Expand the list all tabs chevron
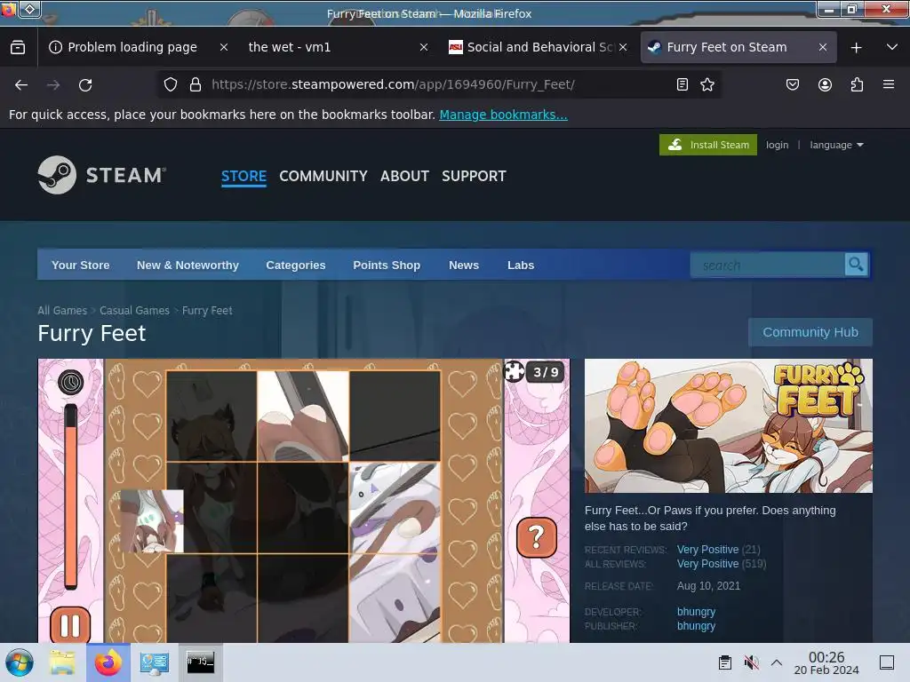Screen dimensions: 910x682 tap(892, 47)
